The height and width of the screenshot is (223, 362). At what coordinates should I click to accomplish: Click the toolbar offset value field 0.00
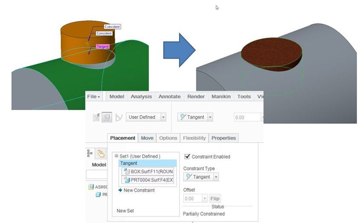pos(247,118)
